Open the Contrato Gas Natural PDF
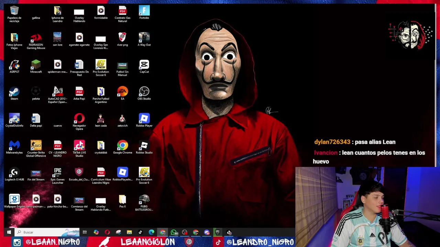 pyautogui.click(x=122, y=14)
